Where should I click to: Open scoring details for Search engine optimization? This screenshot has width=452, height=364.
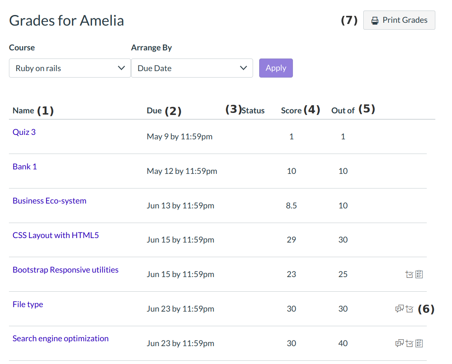pyautogui.click(x=409, y=344)
